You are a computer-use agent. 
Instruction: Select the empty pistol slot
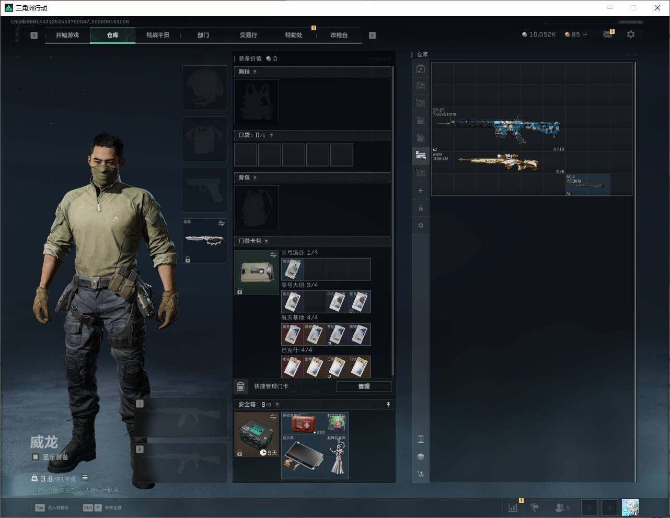coord(204,190)
